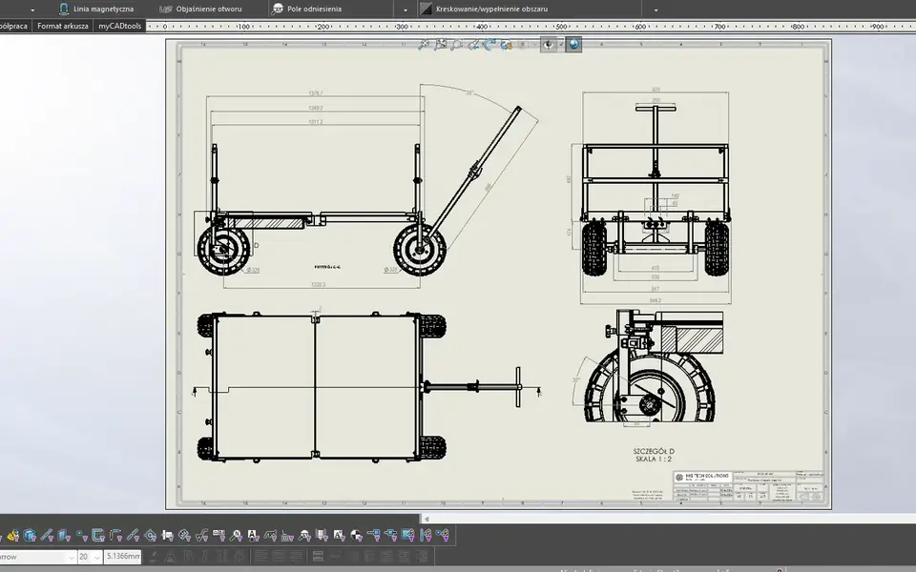Toggle the sketch segments line filter

(x=134, y=535)
